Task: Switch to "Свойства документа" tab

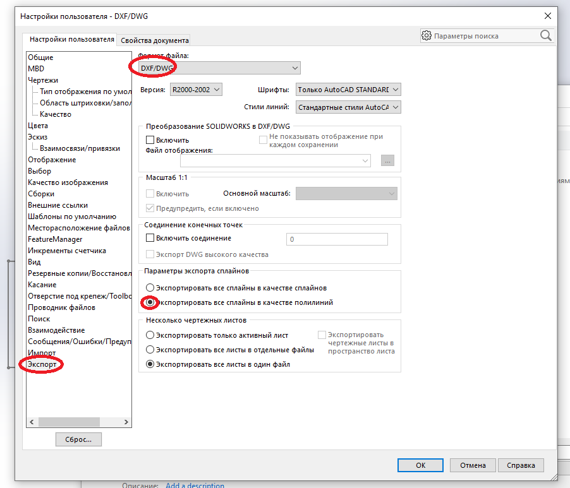Action: (154, 40)
